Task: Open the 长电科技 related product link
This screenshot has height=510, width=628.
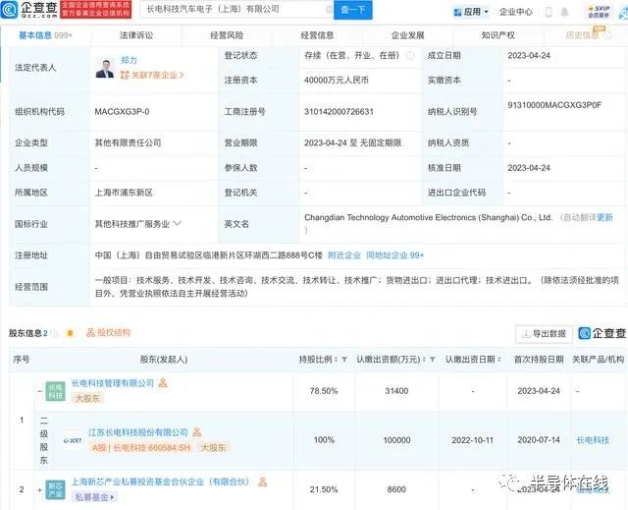Action: point(593,440)
